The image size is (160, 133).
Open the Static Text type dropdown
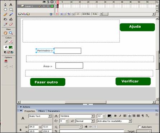(50, 116)
